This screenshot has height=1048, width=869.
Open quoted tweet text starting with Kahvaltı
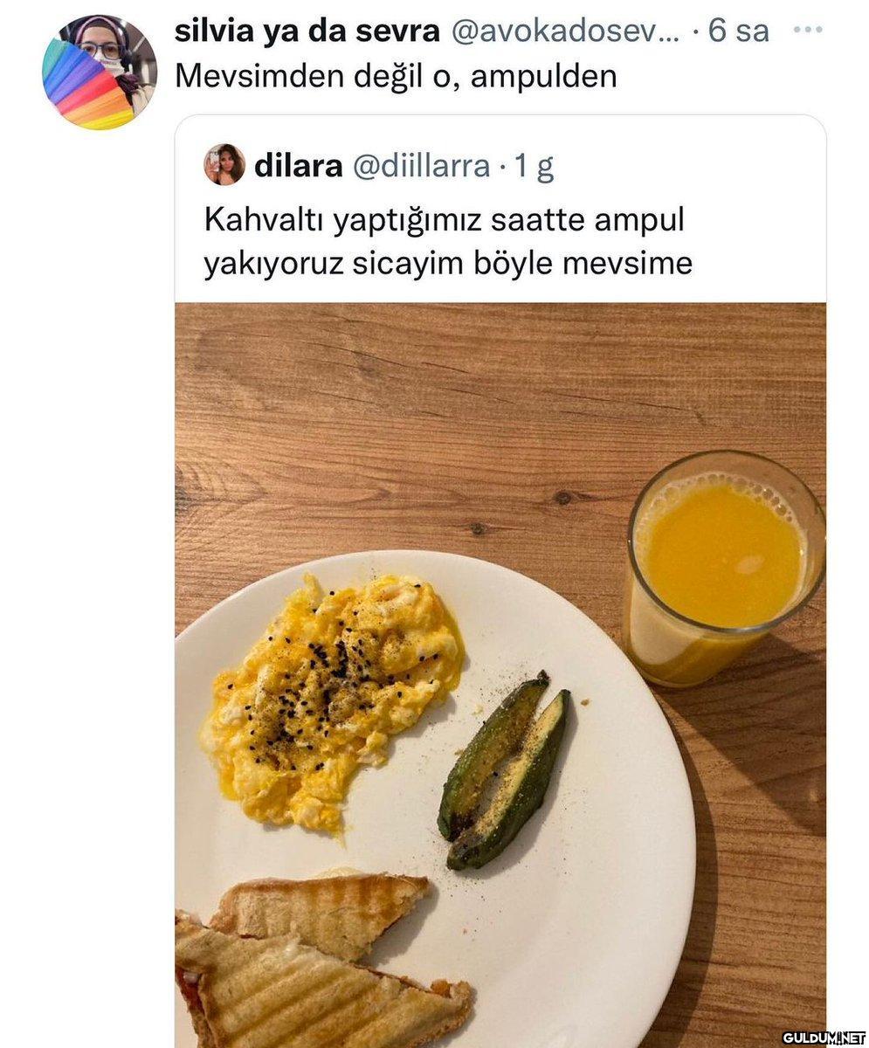pos(448,241)
